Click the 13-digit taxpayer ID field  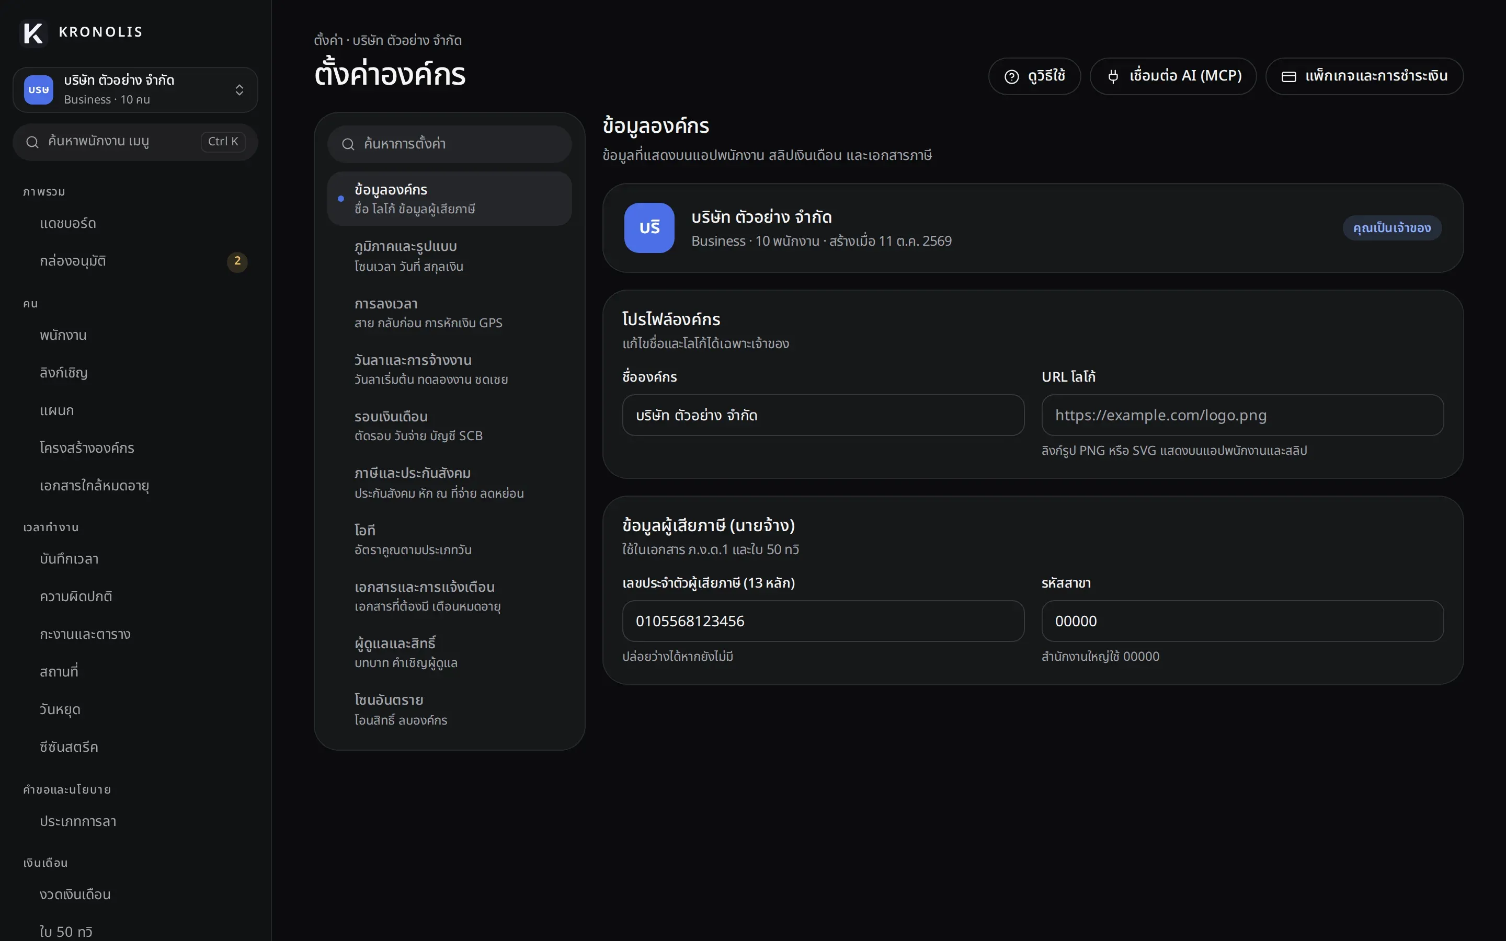click(x=823, y=621)
